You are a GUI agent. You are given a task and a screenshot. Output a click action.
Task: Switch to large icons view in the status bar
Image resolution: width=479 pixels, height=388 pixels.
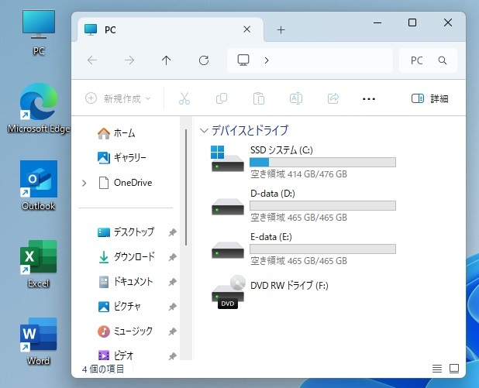[x=454, y=369]
